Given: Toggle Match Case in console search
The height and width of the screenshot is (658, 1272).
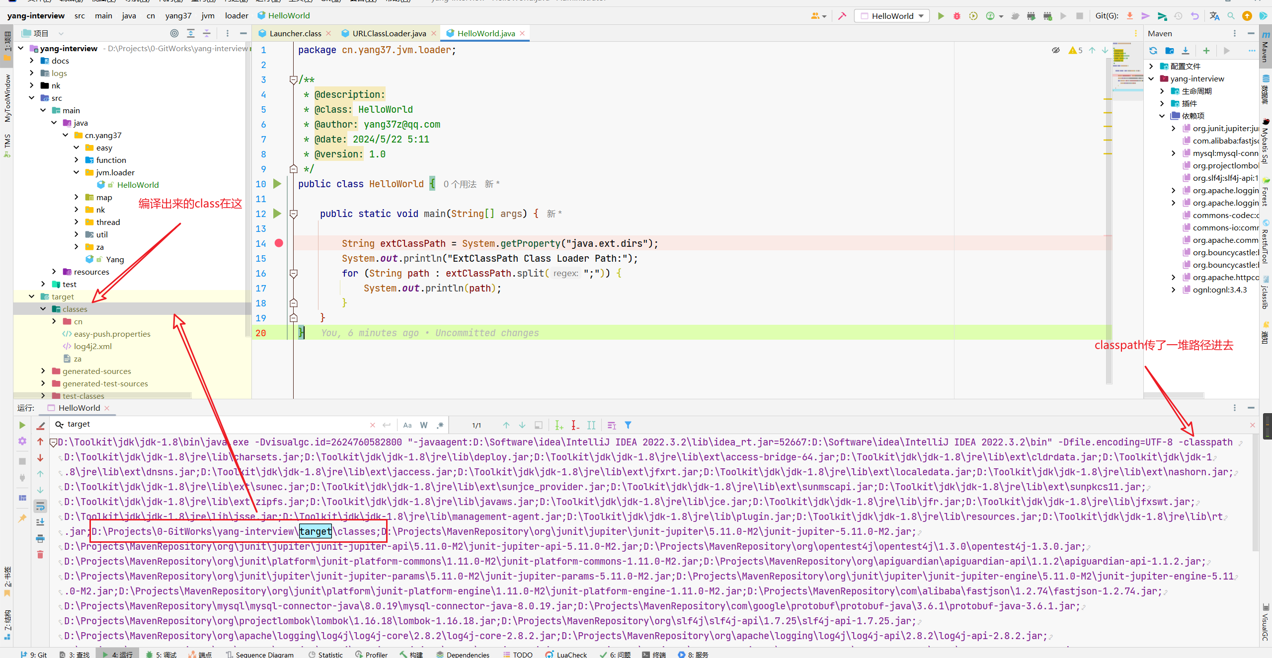Looking at the screenshot, I should (x=407, y=425).
